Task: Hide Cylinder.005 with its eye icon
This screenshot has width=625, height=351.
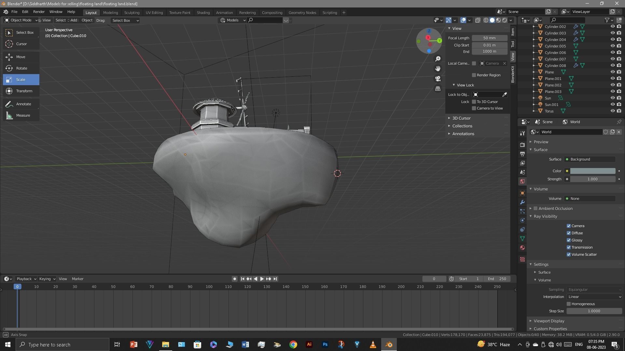Action: (612, 46)
